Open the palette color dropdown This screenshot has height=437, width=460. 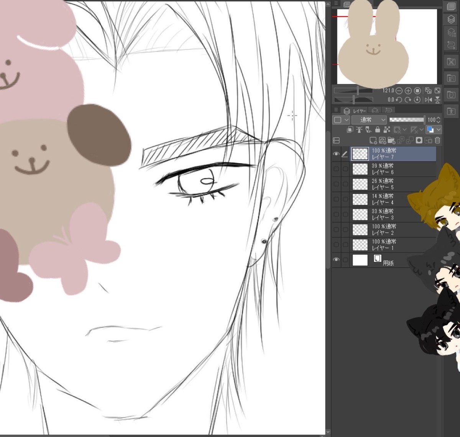341,120
